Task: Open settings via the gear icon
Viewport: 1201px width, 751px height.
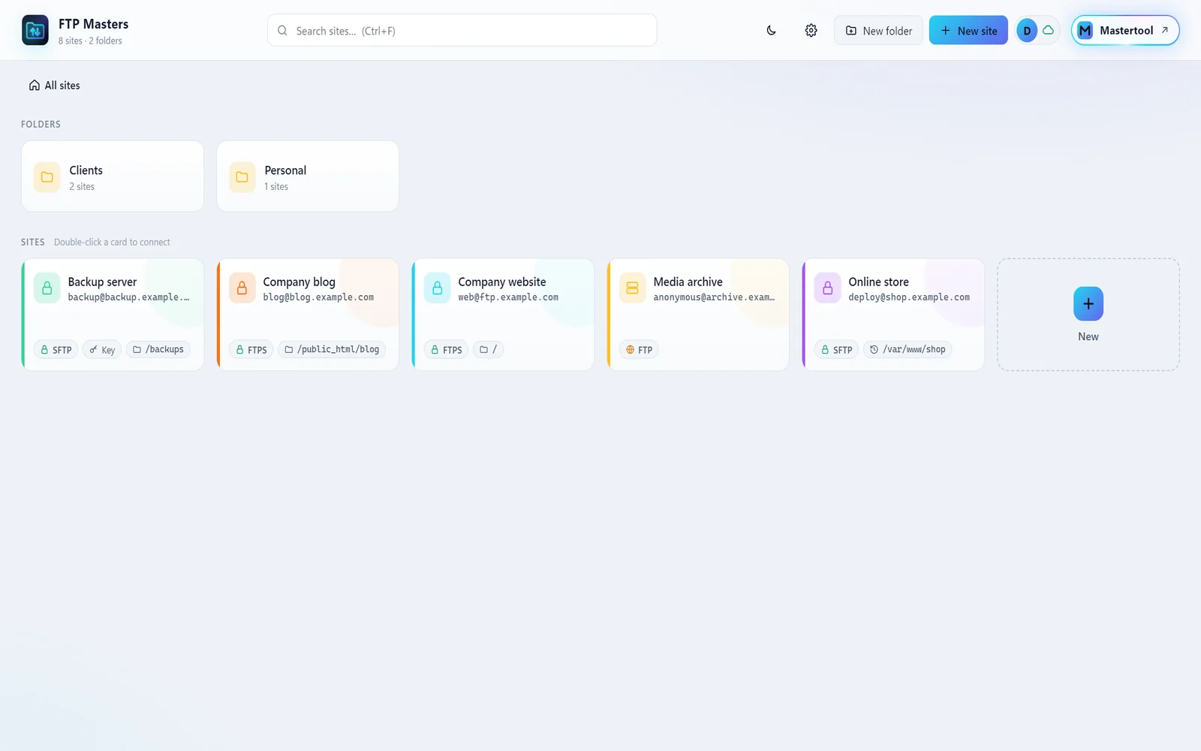Action: pos(811,31)
